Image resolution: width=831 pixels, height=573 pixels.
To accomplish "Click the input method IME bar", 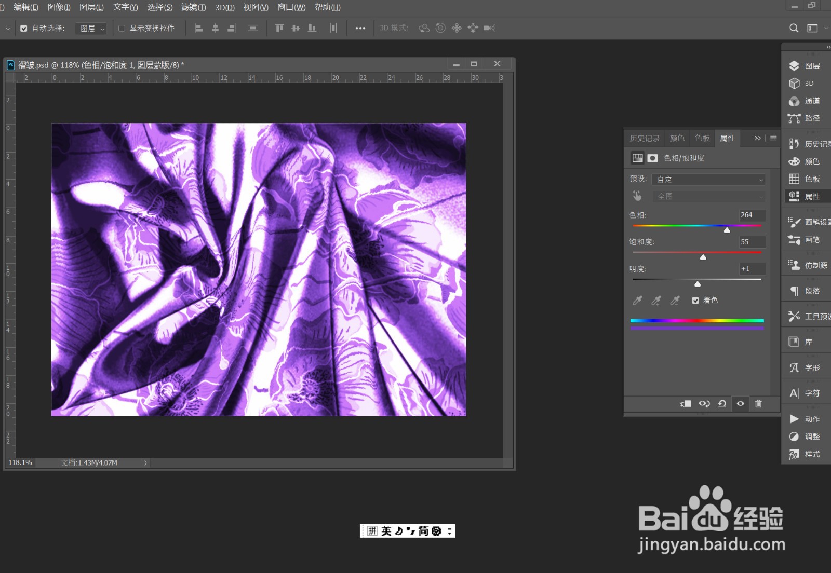I will [x=407, y=530].
